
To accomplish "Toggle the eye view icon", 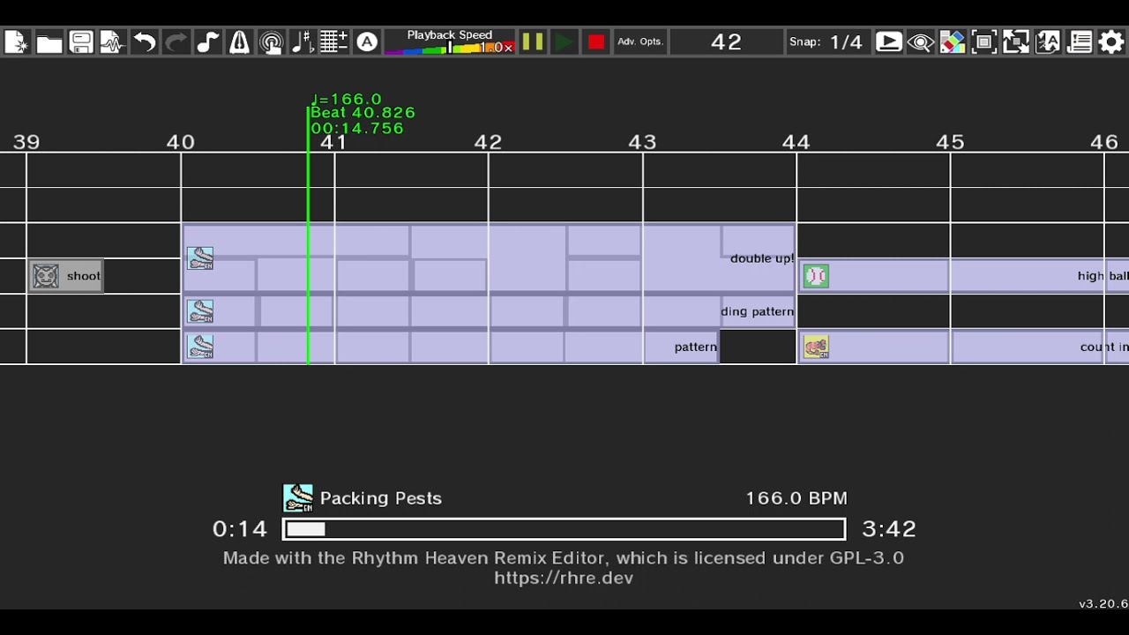I will [x=920, y=42].
